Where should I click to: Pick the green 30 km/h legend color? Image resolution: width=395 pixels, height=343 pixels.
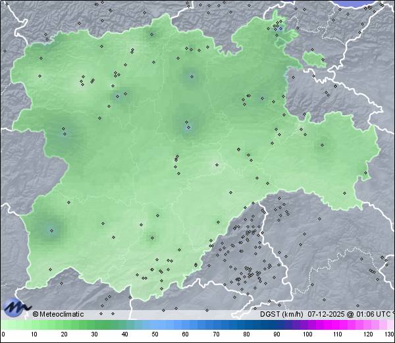coord(95,325)
